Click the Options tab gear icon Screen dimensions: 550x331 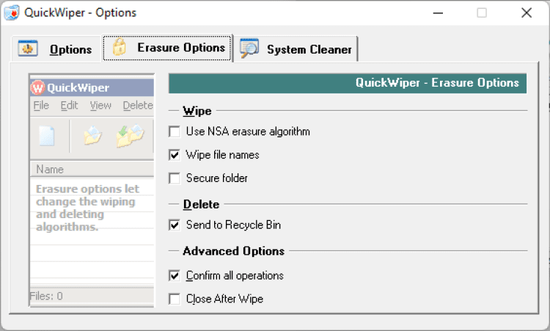[x=28, y=49]
